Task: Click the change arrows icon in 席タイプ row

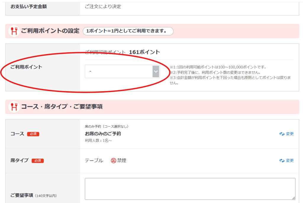Action: tap(282, 160)
